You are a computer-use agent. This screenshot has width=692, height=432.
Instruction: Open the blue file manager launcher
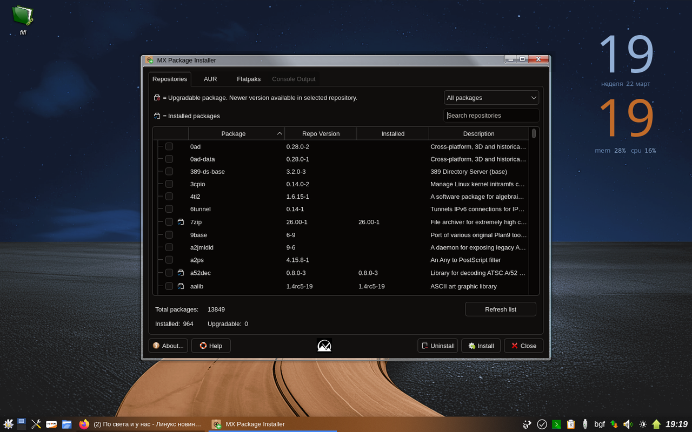pos(66,424)
